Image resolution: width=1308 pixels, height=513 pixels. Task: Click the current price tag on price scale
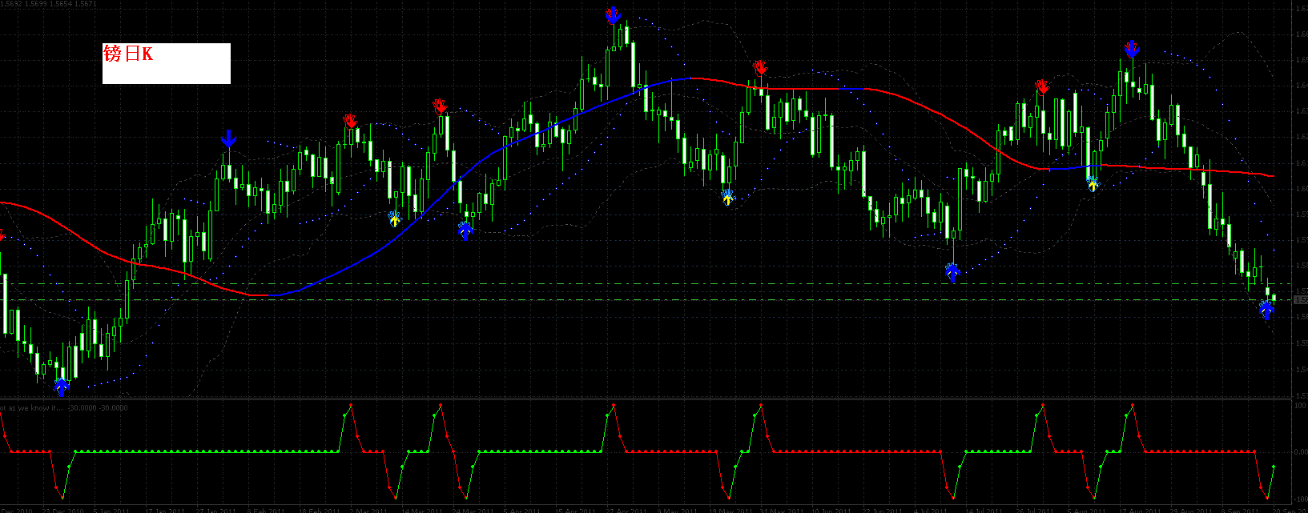[1302, 299]
